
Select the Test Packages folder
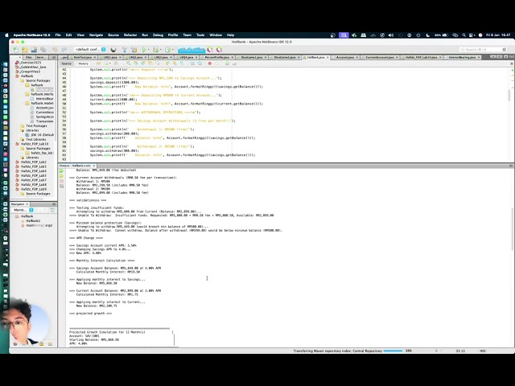[x=36, y=125]
